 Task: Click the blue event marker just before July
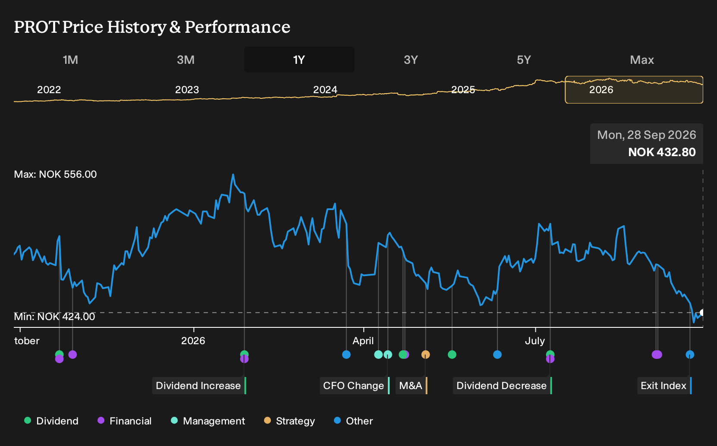(x=497, y=355)
